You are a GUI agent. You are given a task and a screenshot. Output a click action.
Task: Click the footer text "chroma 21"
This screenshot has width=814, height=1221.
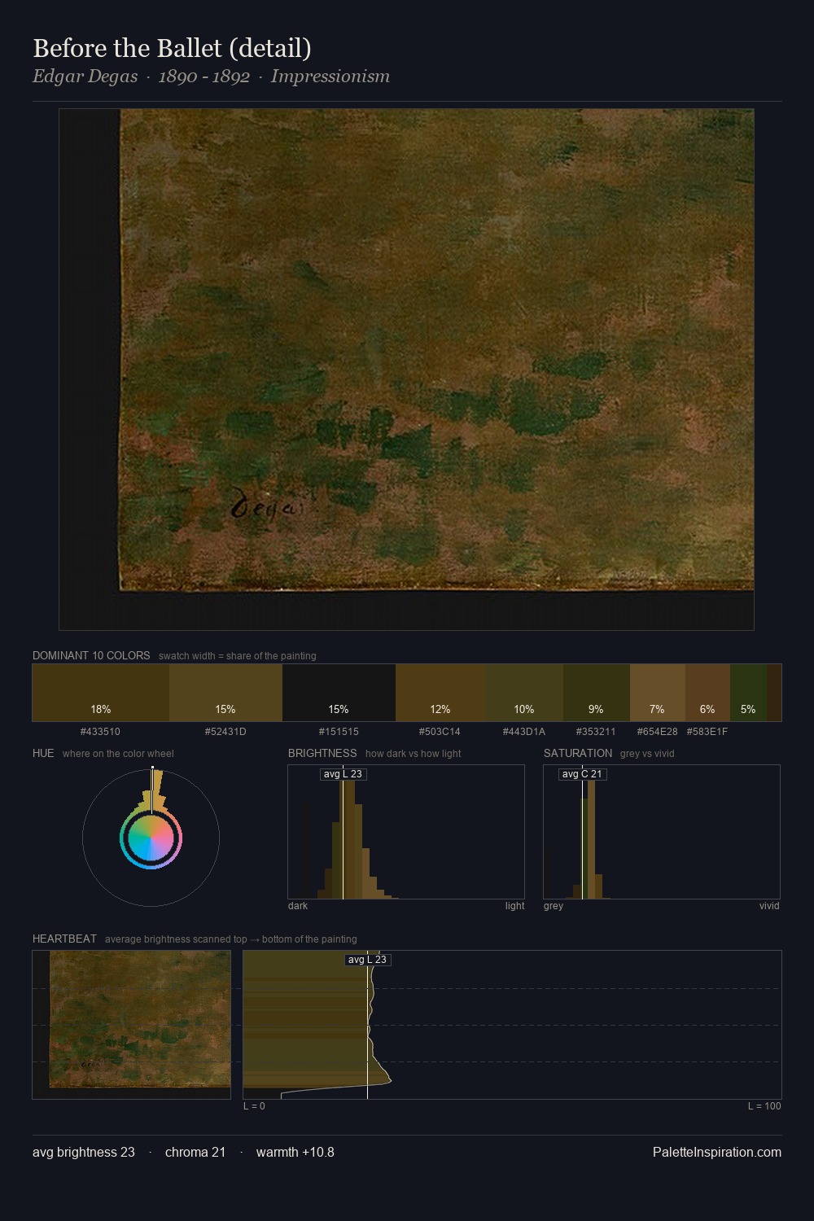pyautogui.click(x=195, y=1152)
